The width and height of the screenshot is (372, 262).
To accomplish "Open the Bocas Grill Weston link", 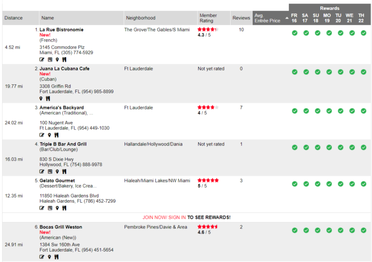I will [61, 227].
